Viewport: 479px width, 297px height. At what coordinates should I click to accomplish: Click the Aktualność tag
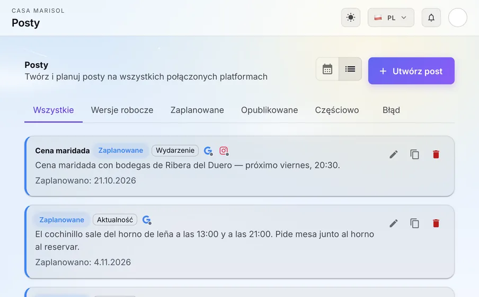pos(115,220)
